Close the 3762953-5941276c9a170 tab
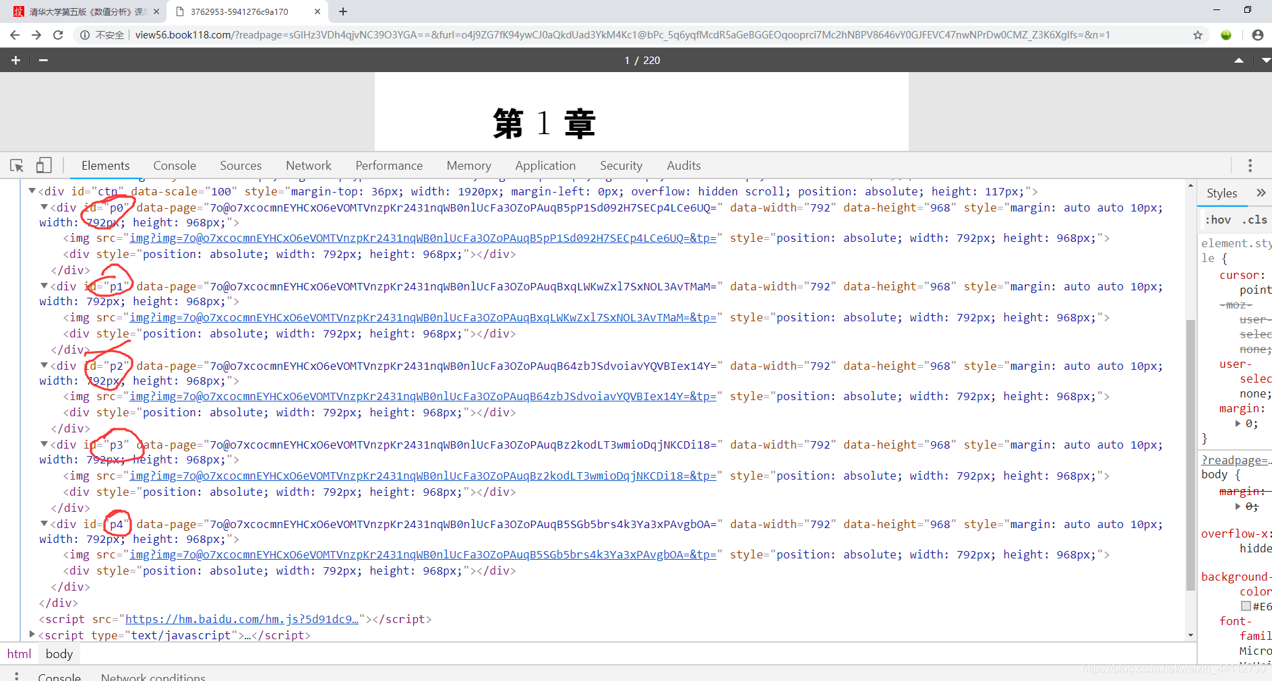The height and width of the screenshot is (681, 1272). click(317, 11)
